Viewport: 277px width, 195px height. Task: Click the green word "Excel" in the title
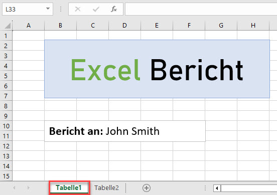click(106, 70)
